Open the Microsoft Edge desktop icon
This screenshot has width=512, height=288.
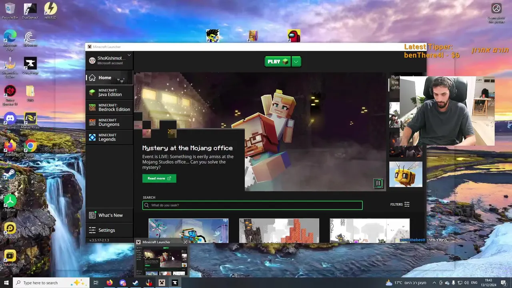pyautogui.click(x=10, y=40)
